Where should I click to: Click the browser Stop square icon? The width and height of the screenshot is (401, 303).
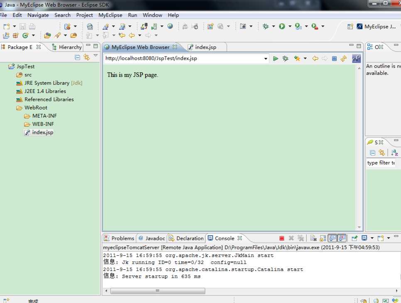pyautogui.click(x=334, y=59)
